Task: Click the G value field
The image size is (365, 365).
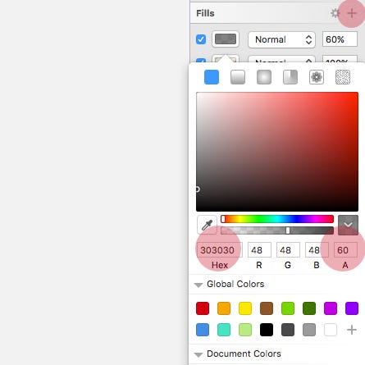Action: click(288, 250)
